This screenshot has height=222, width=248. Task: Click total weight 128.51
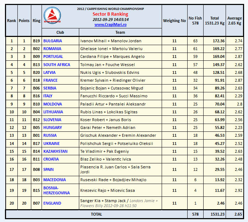219,72
